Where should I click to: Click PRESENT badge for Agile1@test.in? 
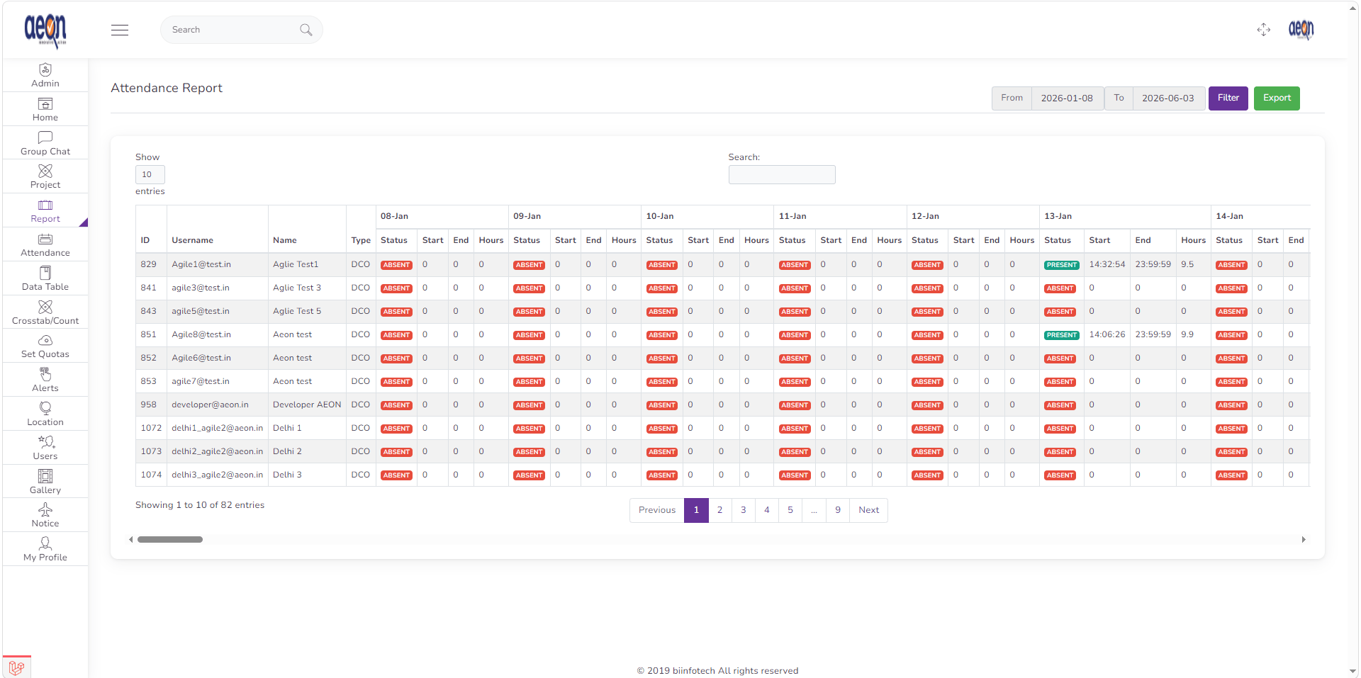[x=1061, y=265]
